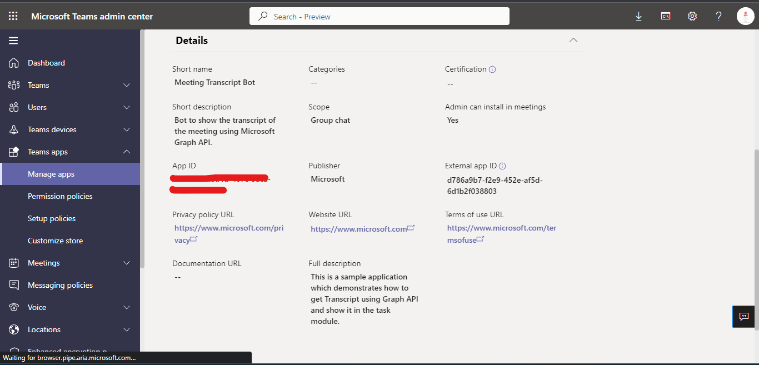Open keyboard shortcuts via the keyboard icon
Screen dimensions: 759x365
point(665,16)
